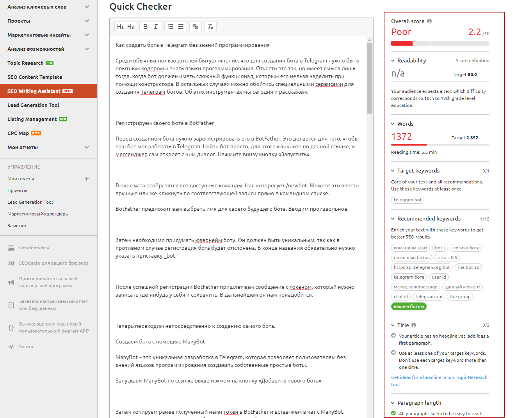Viewport: 516px width, 418px height.
Task: Click the данный момент keyword tag
Action: pyautogui.click(x=463, y=287)
